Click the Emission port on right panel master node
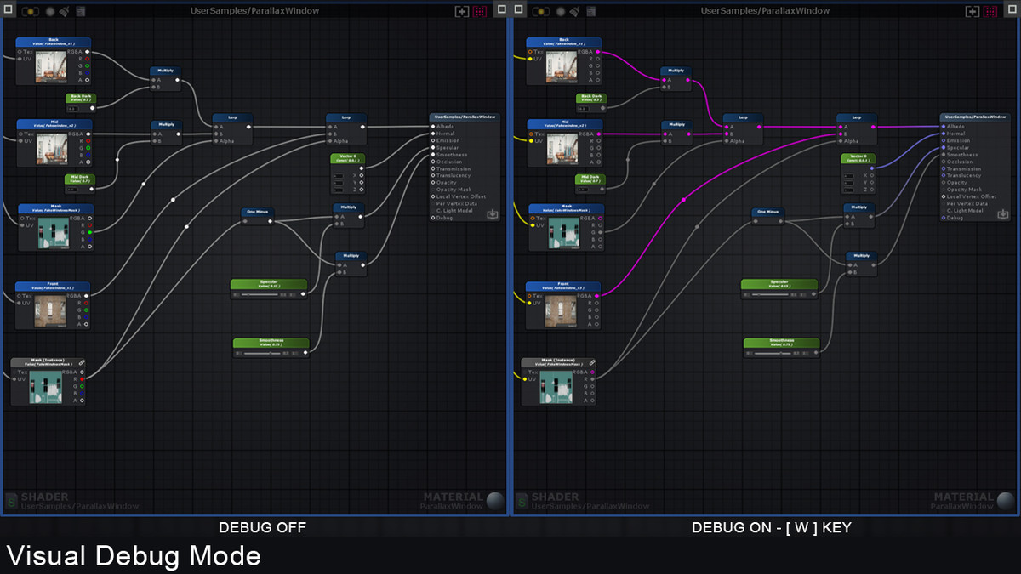Viewport: 1021px width, 574px height. click(x=944, y=140)
